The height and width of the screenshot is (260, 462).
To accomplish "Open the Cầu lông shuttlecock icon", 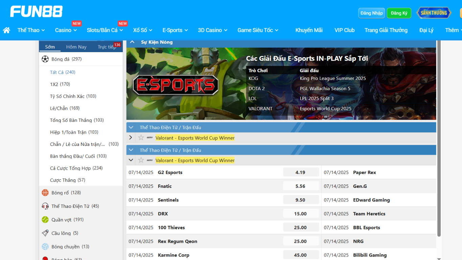I will coord(45,233).
